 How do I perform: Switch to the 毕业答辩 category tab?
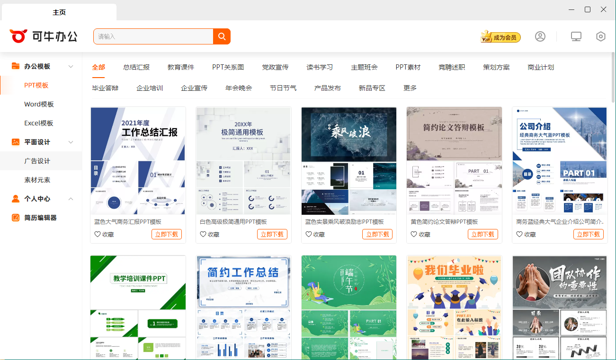[105, 88]
